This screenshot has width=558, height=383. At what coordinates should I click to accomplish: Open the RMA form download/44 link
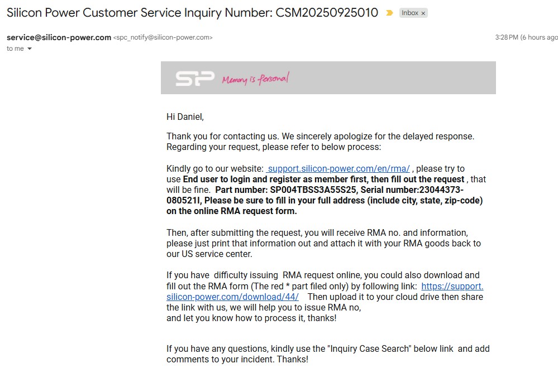[x=232, y=297]
